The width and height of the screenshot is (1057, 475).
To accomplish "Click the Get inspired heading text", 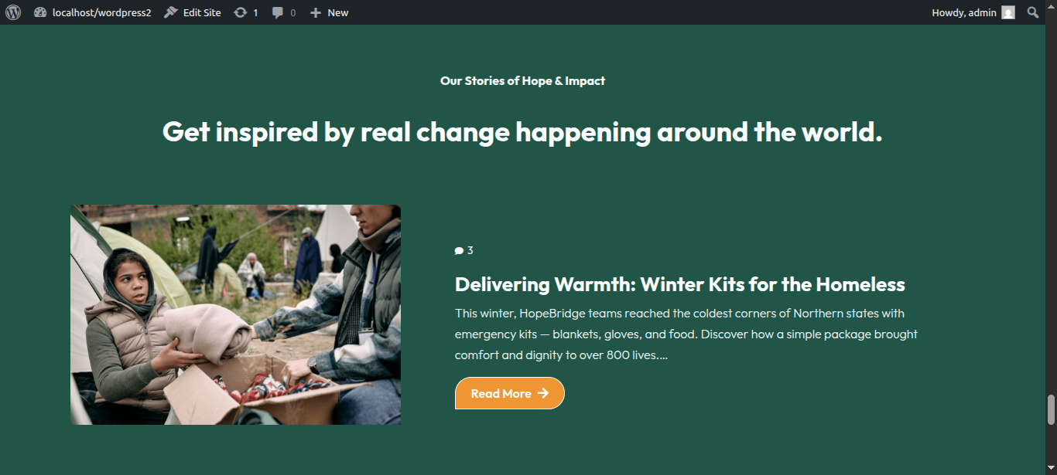I will coord(522,132).
